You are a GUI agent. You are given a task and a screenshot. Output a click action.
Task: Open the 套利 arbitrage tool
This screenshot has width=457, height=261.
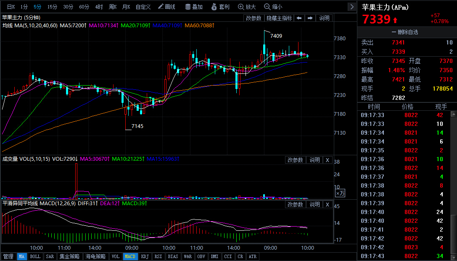221,7
